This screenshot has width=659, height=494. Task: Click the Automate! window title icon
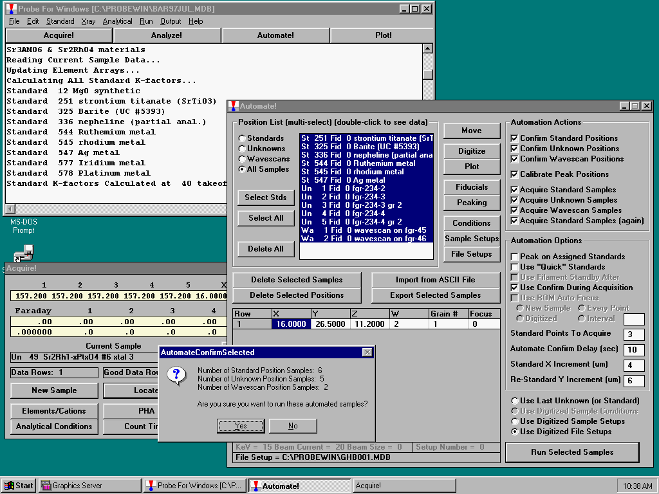(234, 106)
